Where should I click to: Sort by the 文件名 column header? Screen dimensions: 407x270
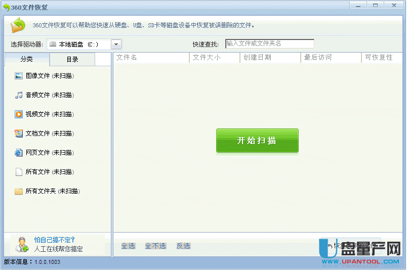[x=151, y=57]
